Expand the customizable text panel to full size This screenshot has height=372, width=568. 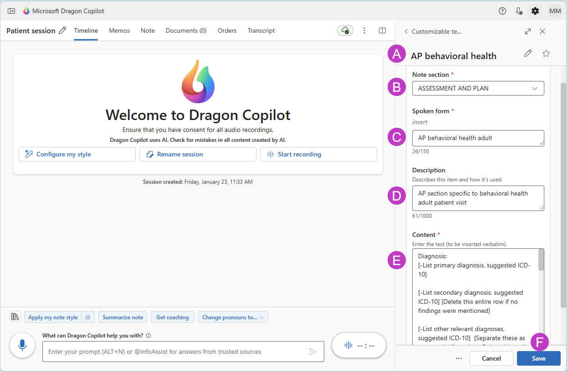527,31
